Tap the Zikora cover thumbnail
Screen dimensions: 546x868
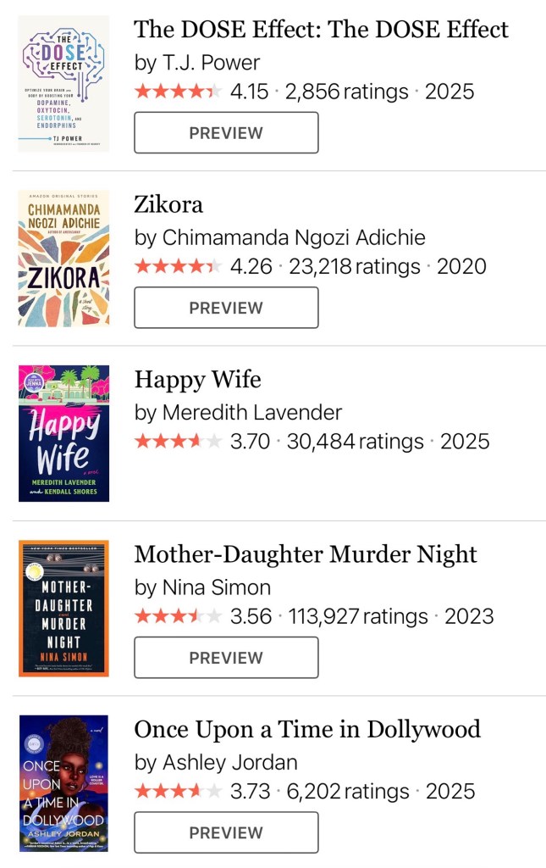63,259
